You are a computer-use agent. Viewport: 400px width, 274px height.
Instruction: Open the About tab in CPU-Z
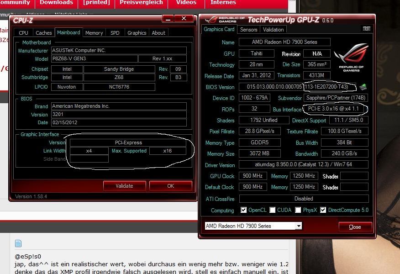point(158,33)
